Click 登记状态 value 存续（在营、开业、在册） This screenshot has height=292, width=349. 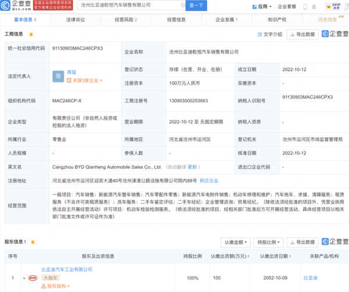click(195, 69)
